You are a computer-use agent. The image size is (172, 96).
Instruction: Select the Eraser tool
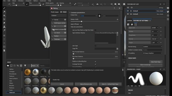(4, 12)
